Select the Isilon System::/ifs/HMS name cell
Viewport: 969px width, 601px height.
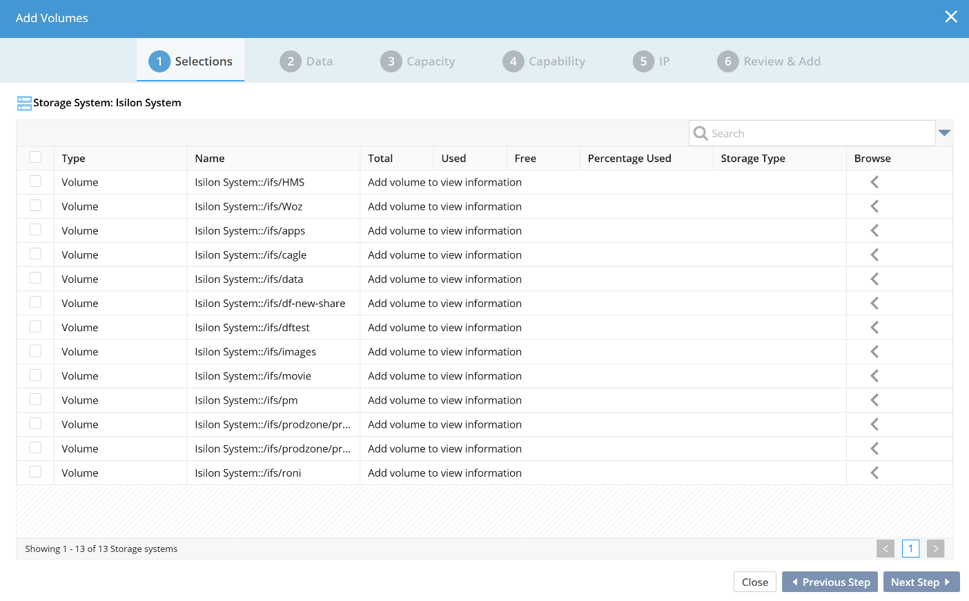click(273, 182)
